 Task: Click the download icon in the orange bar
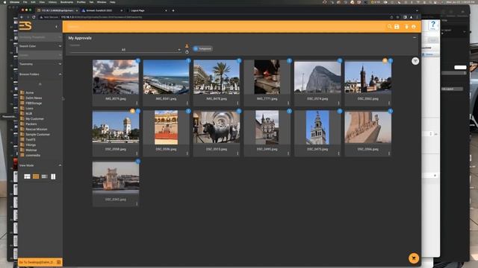coord(406,27)
